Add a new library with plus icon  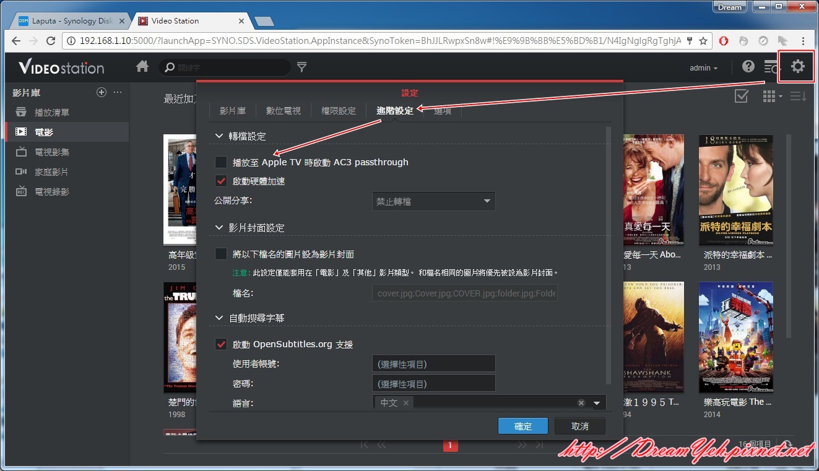coord(102,92)
